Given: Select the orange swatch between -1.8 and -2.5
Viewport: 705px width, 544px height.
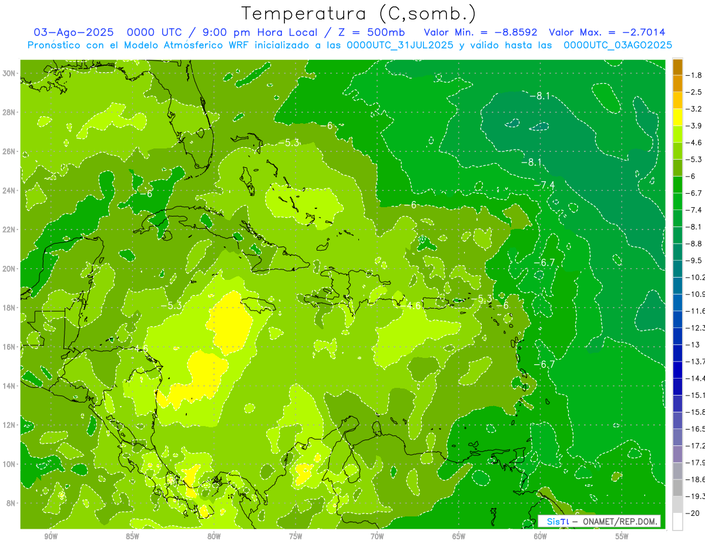Looking at the screenshot, I should 677,83.
